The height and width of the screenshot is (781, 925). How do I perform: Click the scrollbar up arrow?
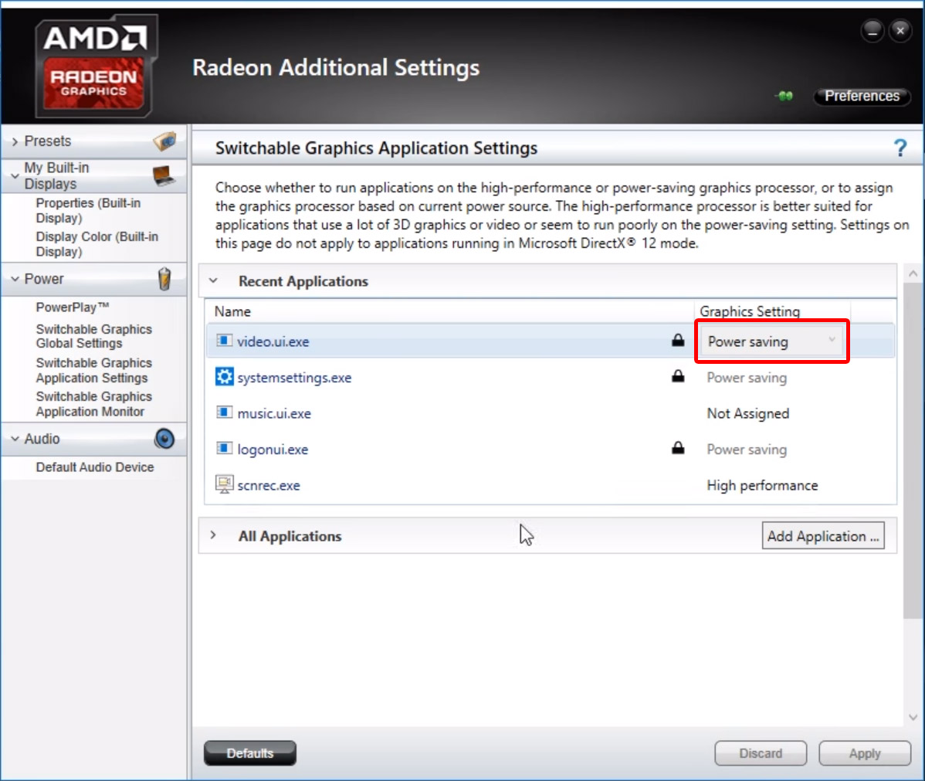[x=913, y=273]
